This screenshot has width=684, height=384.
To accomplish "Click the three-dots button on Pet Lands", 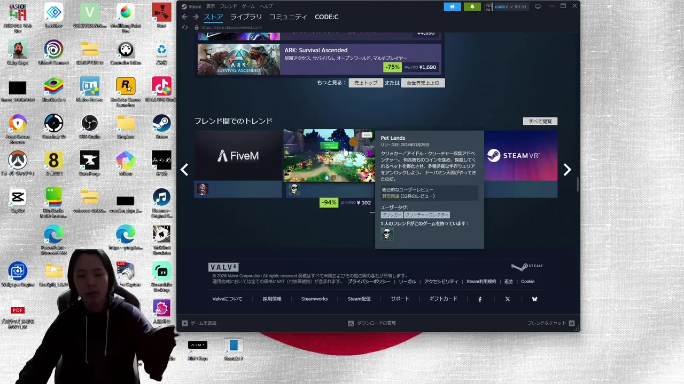I will [x=366, y=135].
